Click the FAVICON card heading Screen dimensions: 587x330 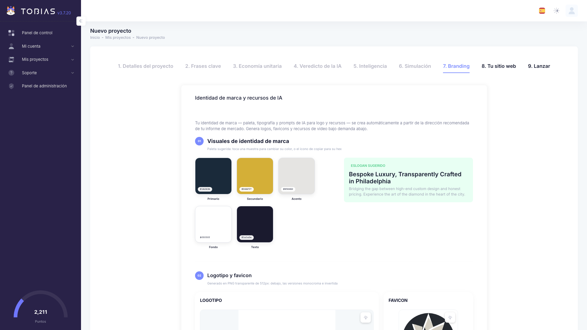398,300
